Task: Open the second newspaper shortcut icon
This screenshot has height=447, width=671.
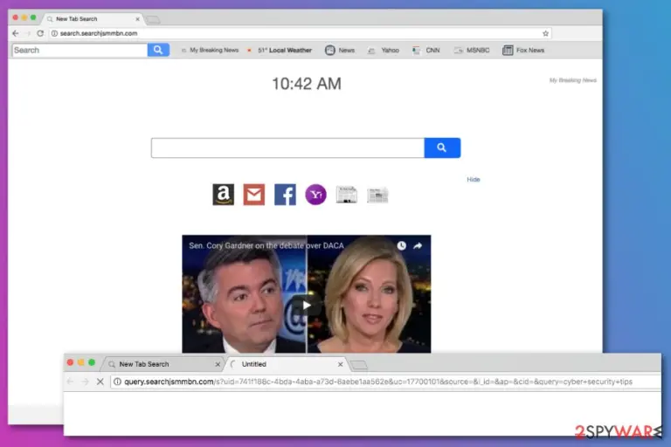Action: 377,195
